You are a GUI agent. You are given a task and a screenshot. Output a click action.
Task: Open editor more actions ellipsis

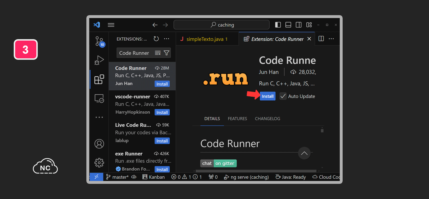point(331,39)
